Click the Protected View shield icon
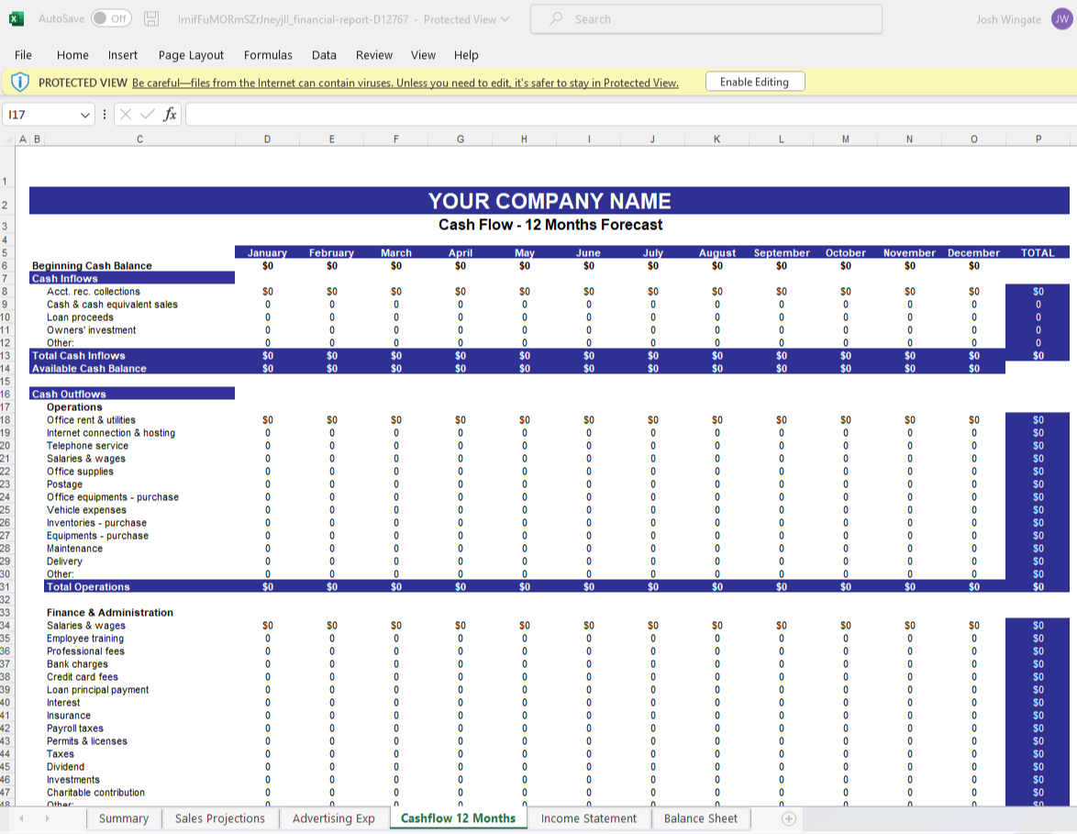 tap(20, 83)
